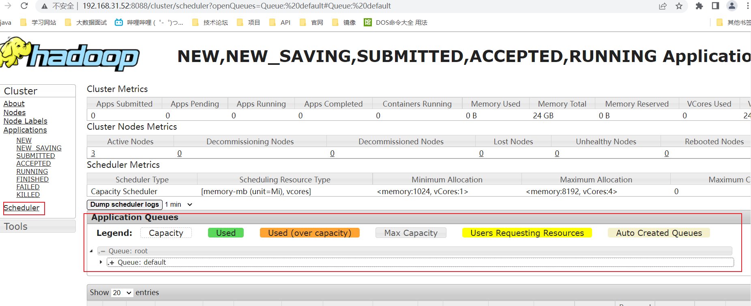Open the 大数据面试 bookmark folder
Screen dimensions: 751x306
86,22
